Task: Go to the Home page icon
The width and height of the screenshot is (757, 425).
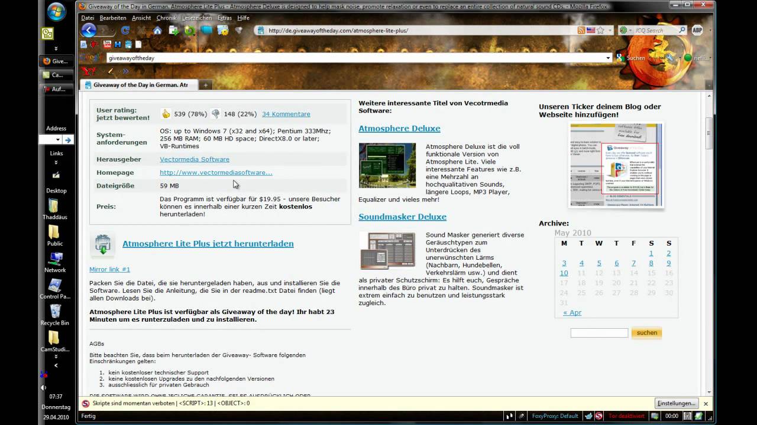Action: [157, 30]
